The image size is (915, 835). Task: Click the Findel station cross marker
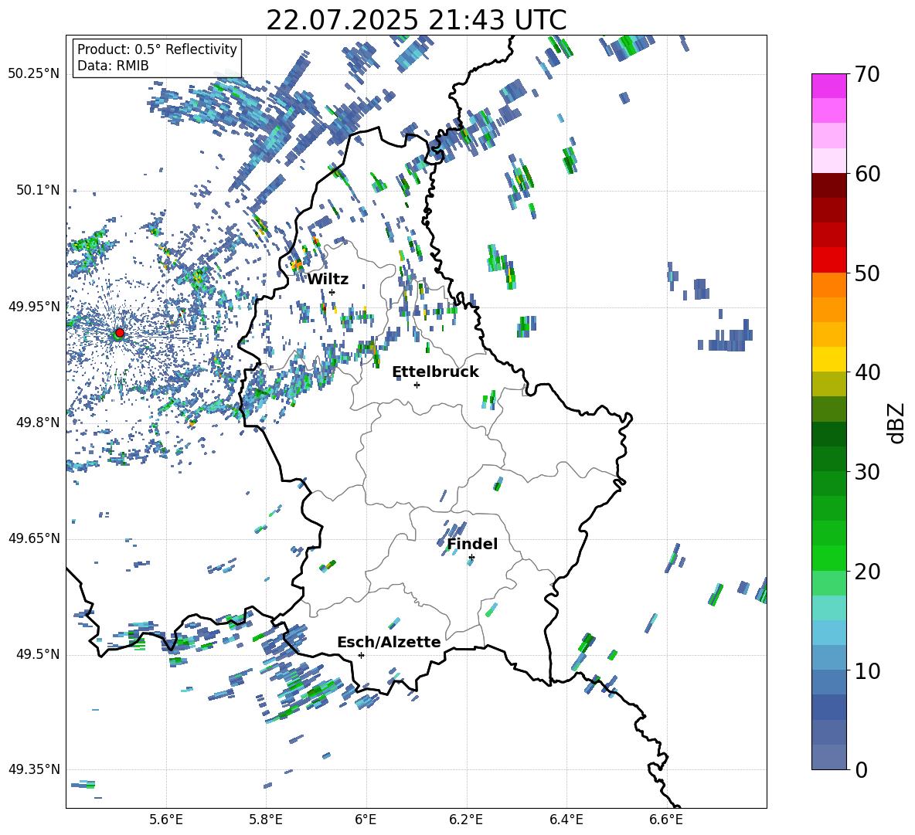pos(471,558)
